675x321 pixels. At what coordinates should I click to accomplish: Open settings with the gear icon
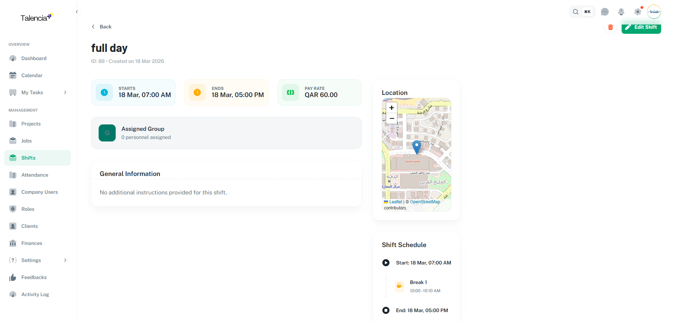(x=637, y=12)
